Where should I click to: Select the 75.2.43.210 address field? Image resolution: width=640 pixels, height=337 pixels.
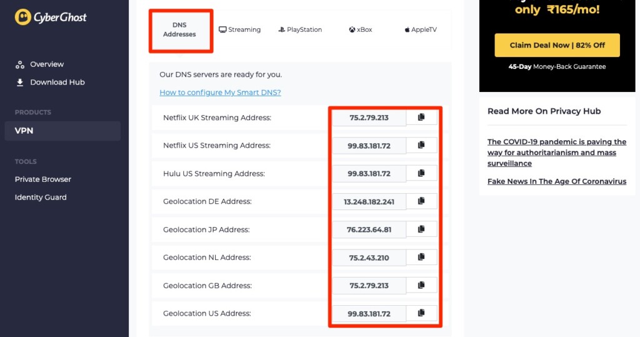[369, 258]
